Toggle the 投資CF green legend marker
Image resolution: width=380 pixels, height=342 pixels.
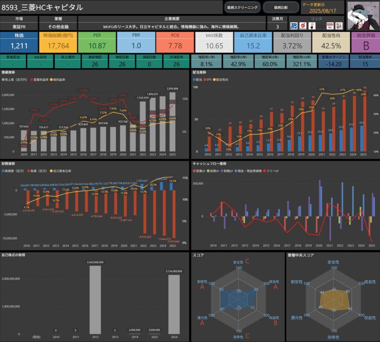208,171
